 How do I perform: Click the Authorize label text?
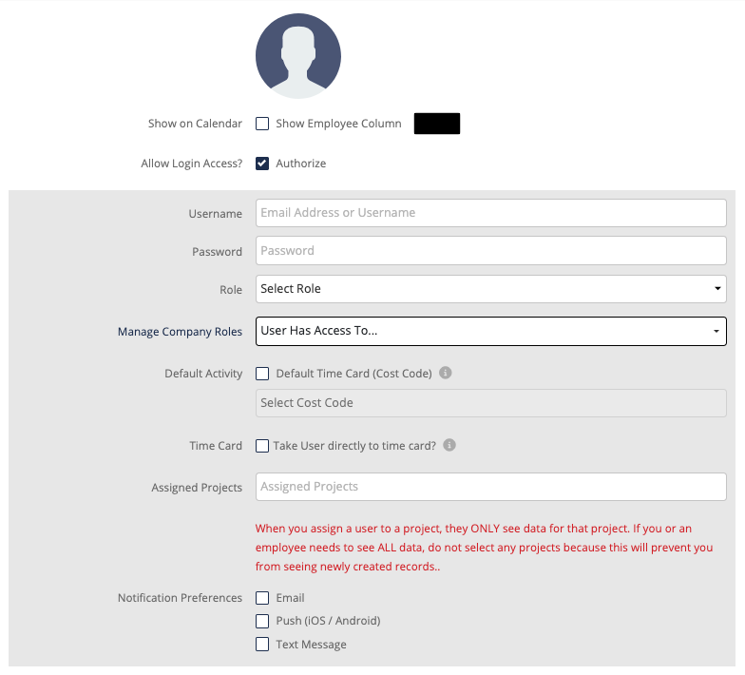pos(300,164)
